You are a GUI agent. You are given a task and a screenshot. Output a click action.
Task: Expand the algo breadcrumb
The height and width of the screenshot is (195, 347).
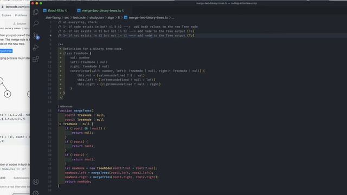tap(111, 17)
